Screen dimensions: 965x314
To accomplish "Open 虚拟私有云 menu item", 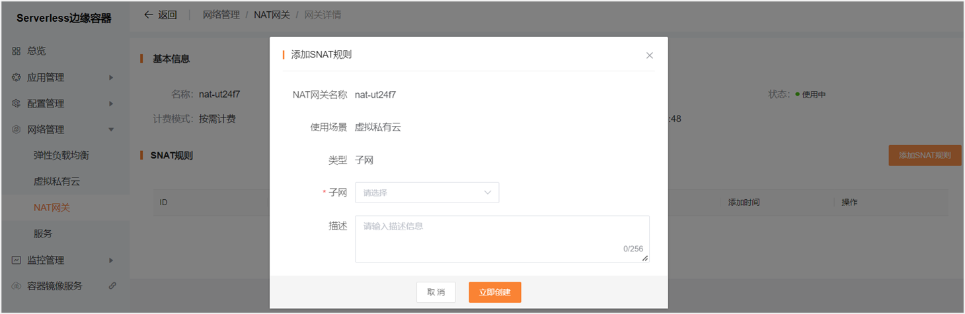I will [x=57, y=181].
